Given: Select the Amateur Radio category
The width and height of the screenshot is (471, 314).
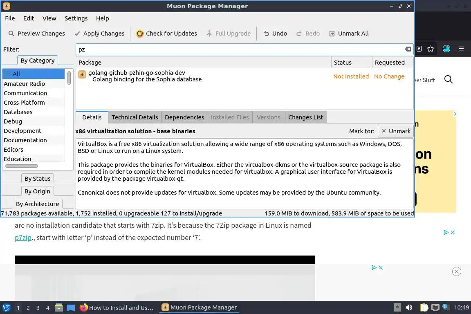Looking at the screenshot, I should click(34, 83).
